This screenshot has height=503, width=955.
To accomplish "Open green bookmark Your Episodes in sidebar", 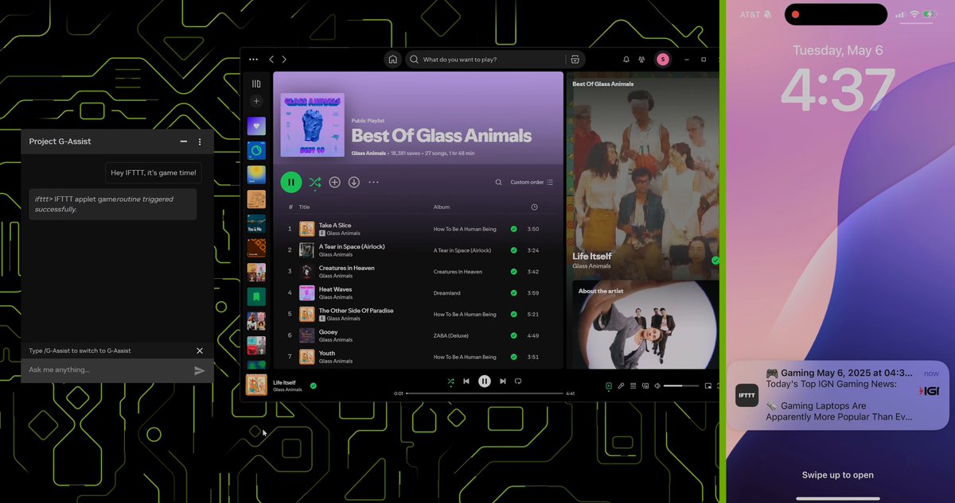I will pos(256,297).
